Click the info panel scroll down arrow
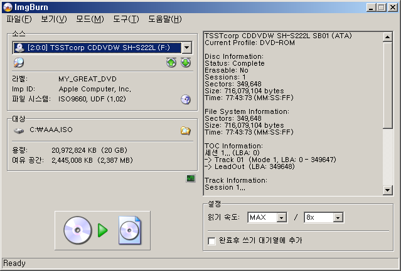The width and height of the screenshot is (401, 271). (x=387, y=190)
